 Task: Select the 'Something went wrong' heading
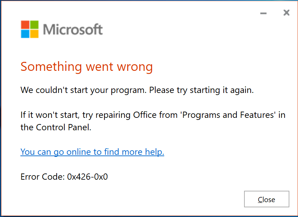[87, 67]
